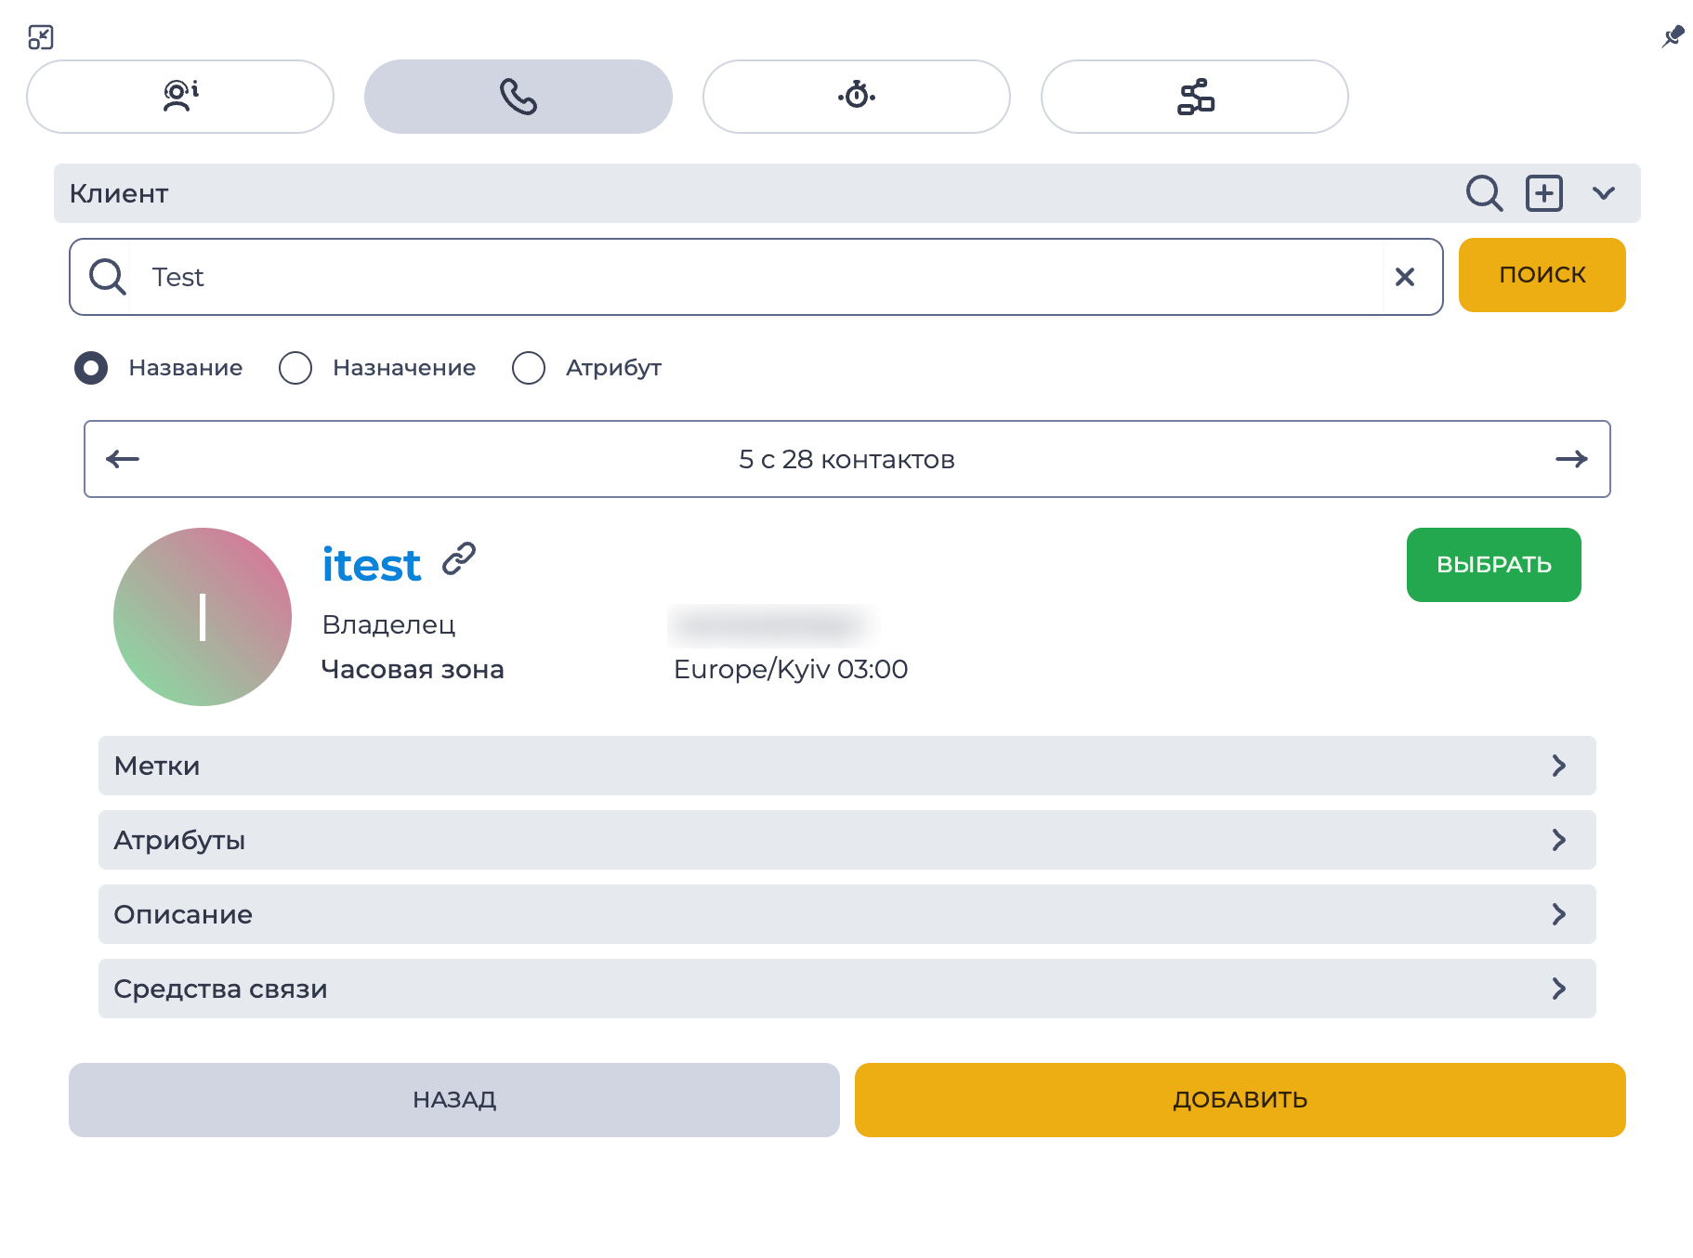Open the agent info tab

point(180,97)
